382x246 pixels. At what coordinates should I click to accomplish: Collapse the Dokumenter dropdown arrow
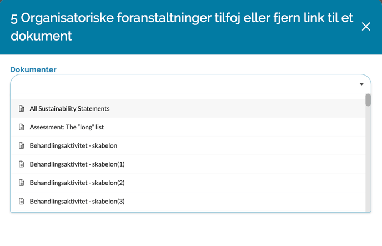[361, 84]
